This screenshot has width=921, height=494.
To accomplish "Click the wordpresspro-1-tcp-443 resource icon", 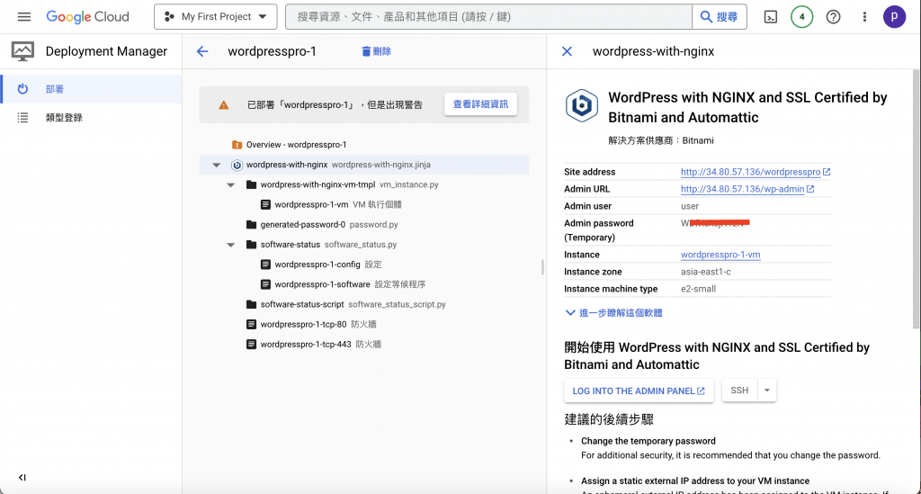I will click(x=252, y=345).
